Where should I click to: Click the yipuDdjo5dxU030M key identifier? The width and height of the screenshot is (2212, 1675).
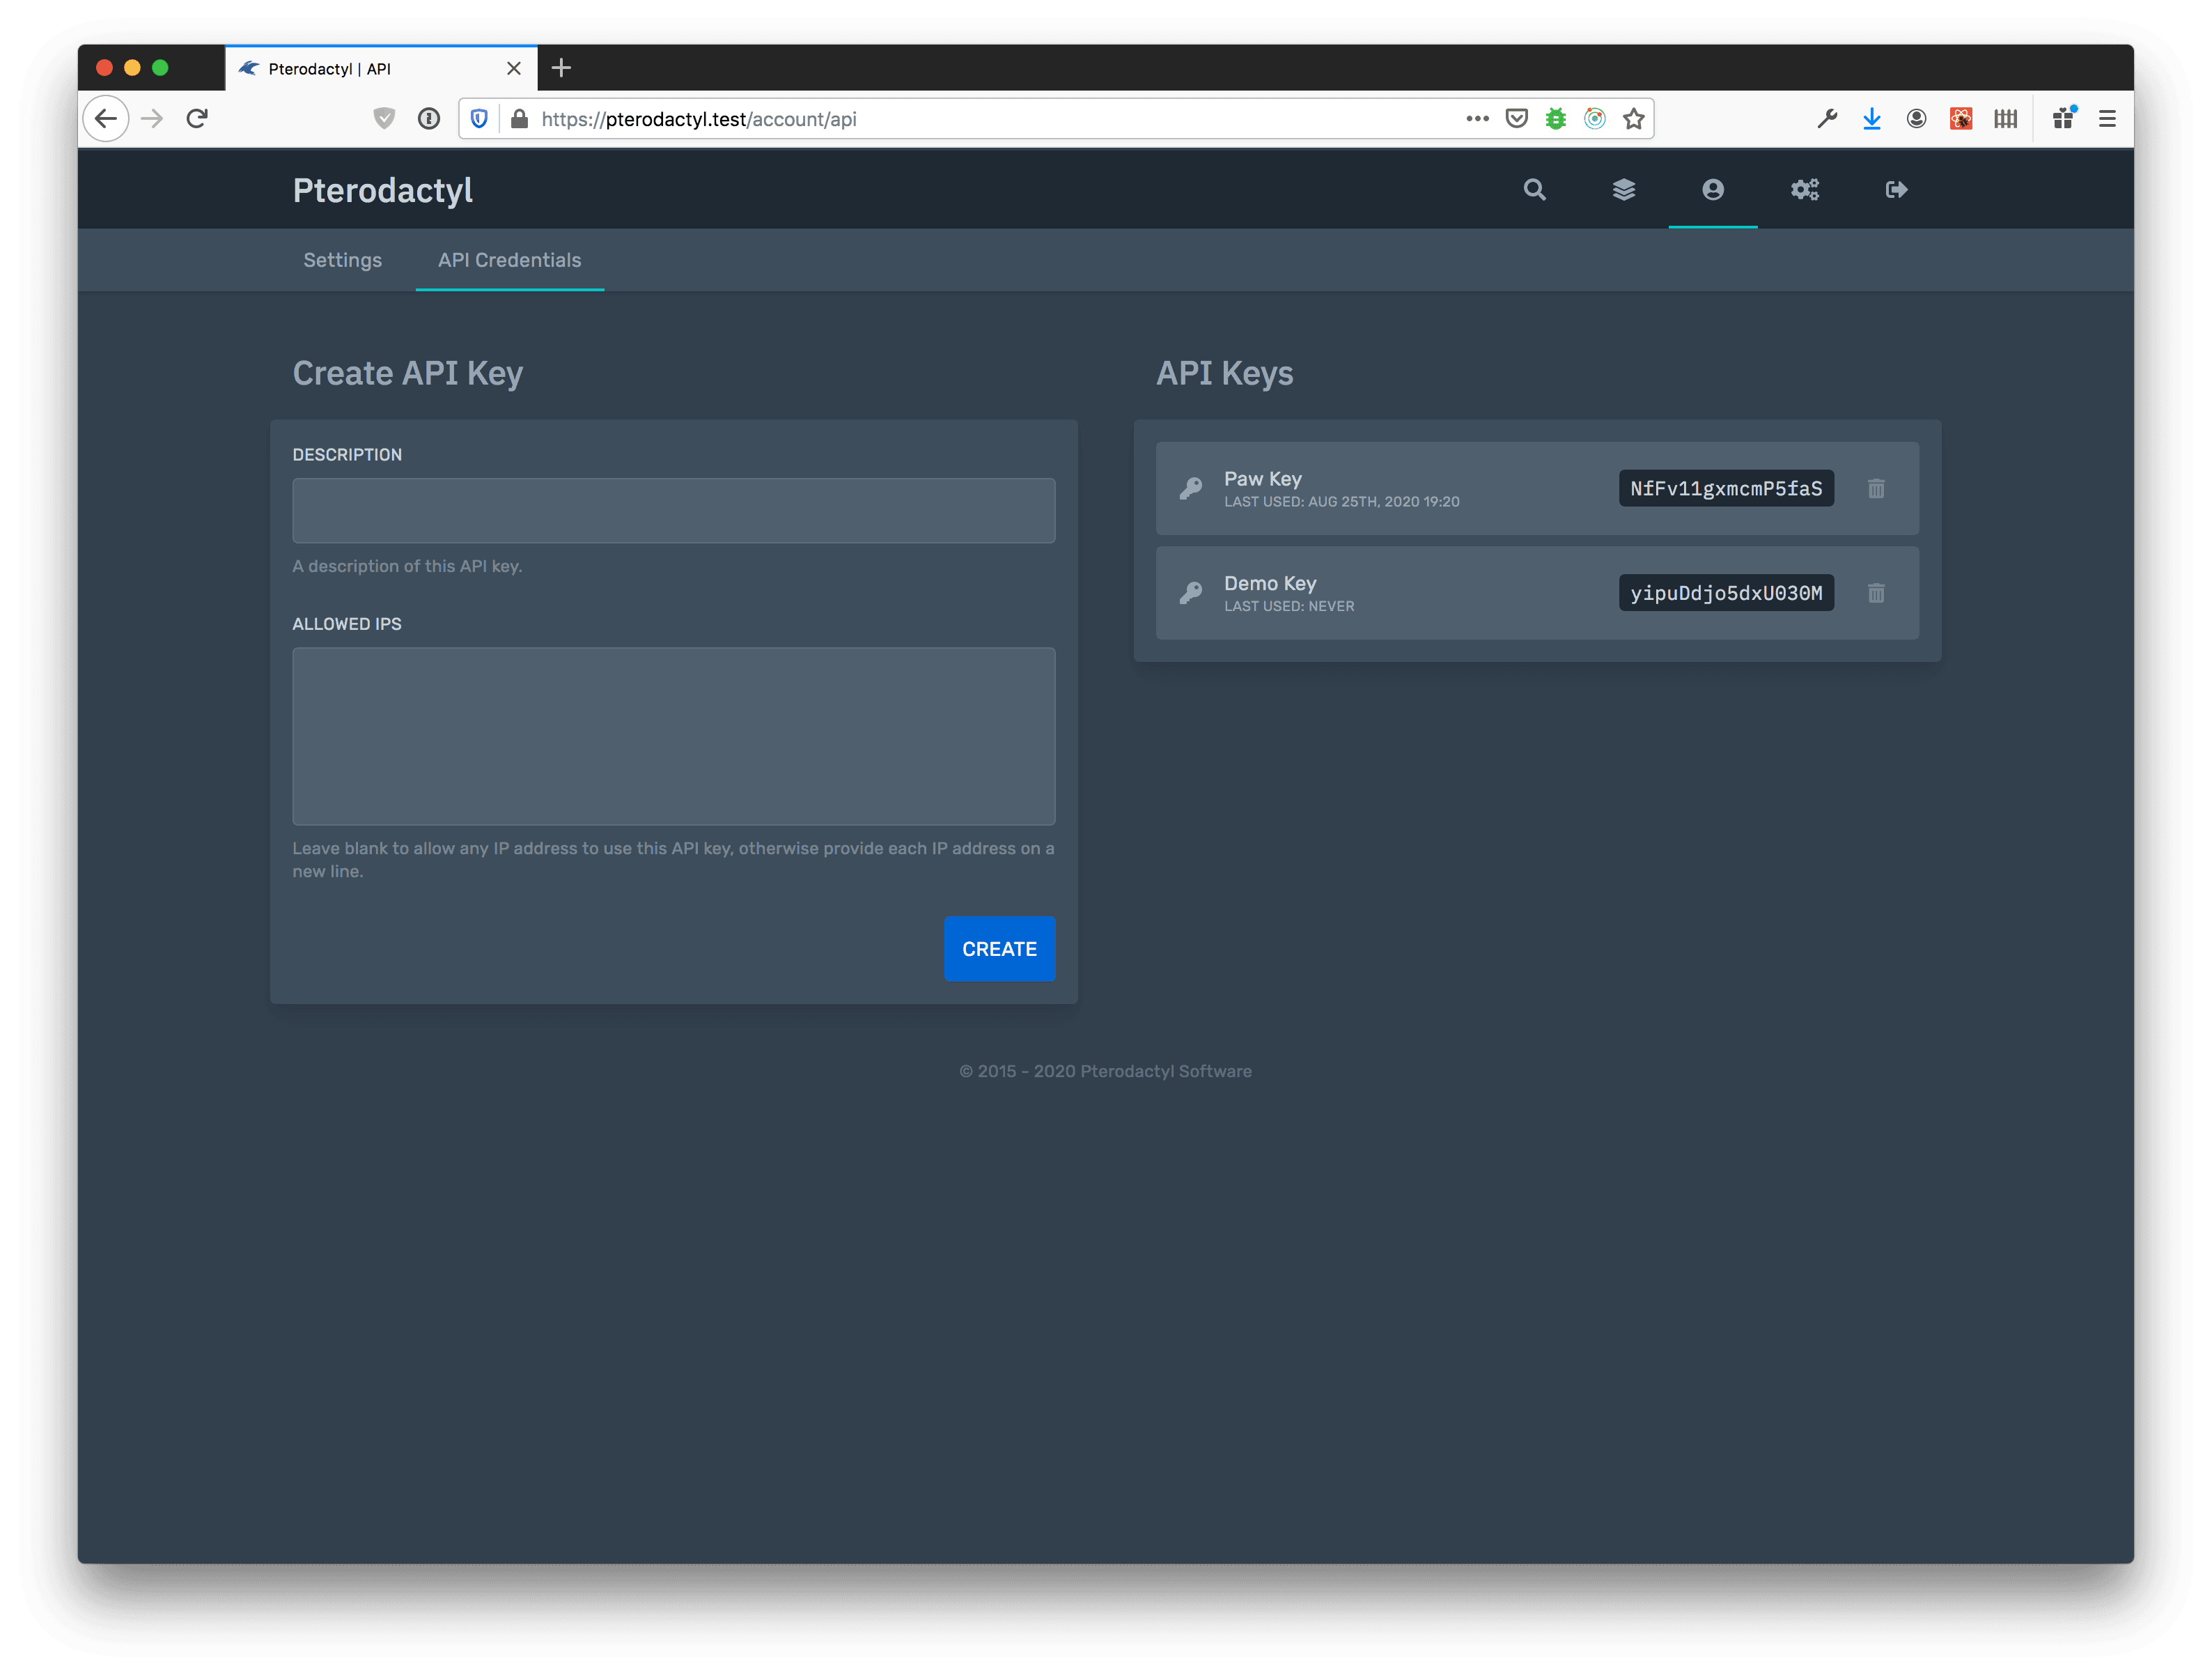pos(1725,594)
